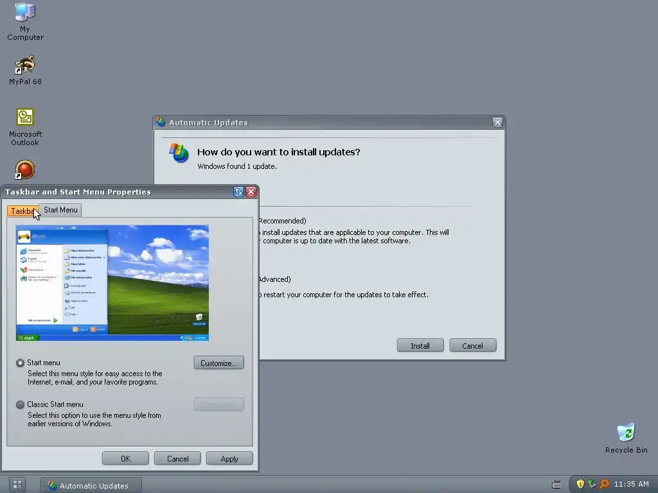Image resolution: width=658 pixels, height=493 pixels.
Task: Click Cancel in Automatic Updates dialog
Action: click(x=472, y=345)
